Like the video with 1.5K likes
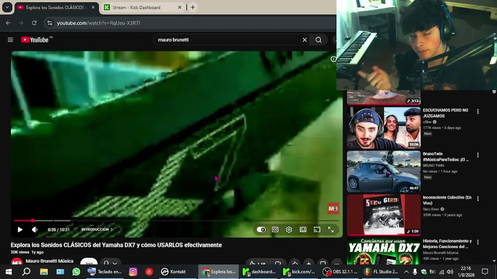The height and width of the screenshot is (279, 497). point(257,263)
